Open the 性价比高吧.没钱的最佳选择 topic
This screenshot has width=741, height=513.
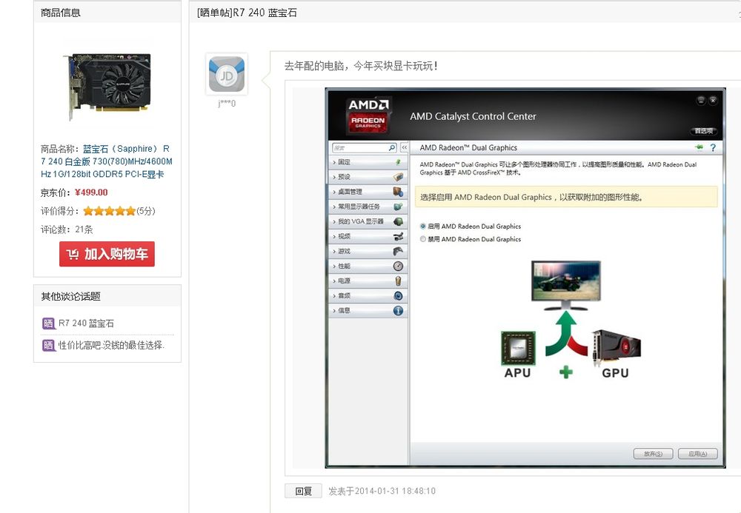click(111, 346)
